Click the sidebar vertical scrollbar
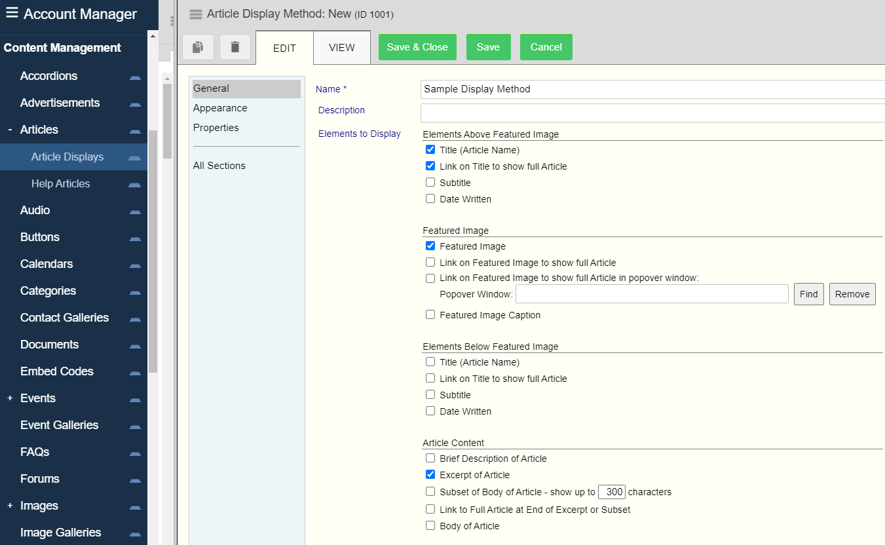 (x=153, y=252)
